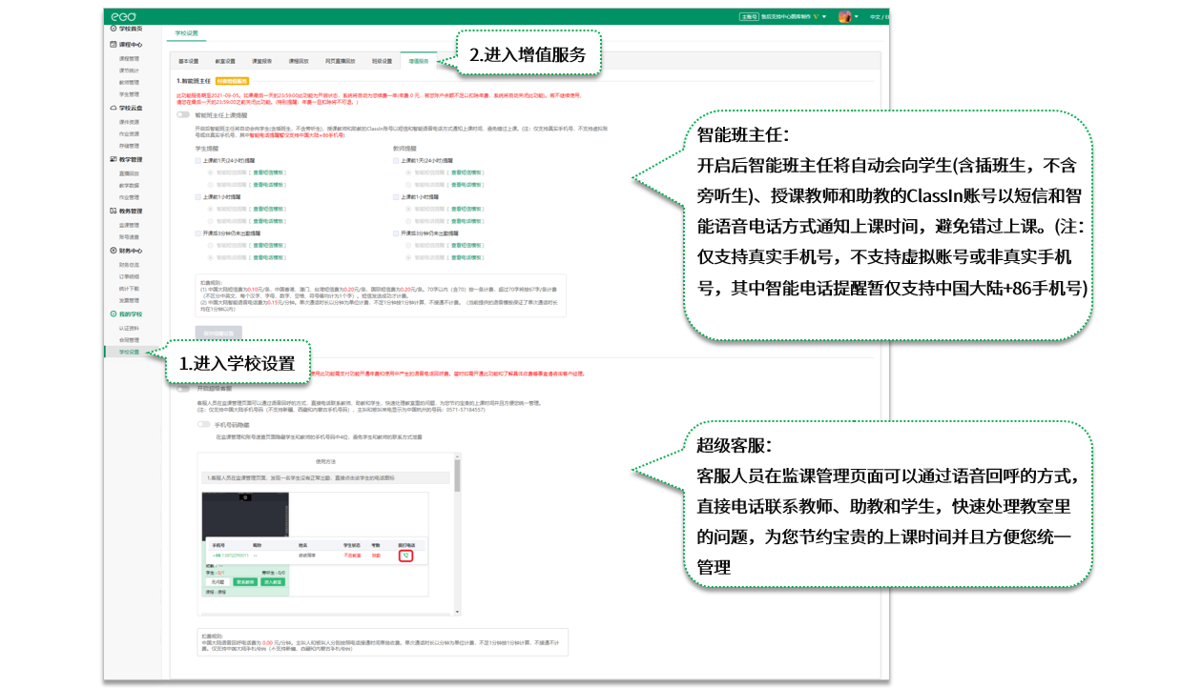Click the 学校首页 home icon in sidebar
The image size is (1181, 688).
(x=113, y=29)
